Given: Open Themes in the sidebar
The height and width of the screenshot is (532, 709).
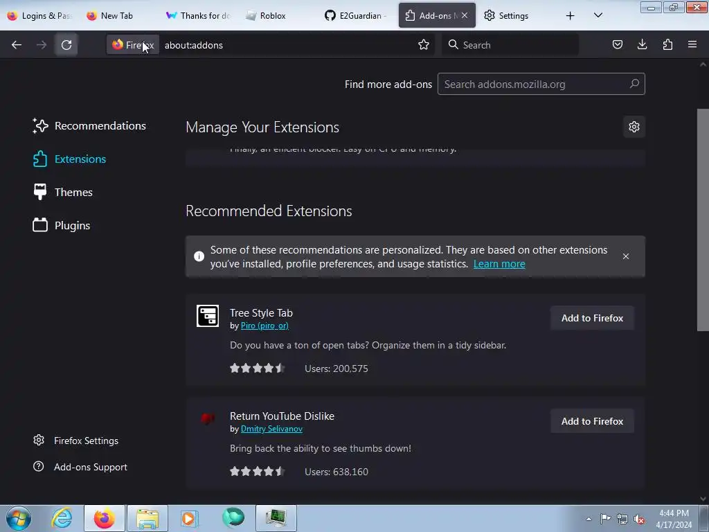Looking at the screenshot, I should tap(62, 193).
